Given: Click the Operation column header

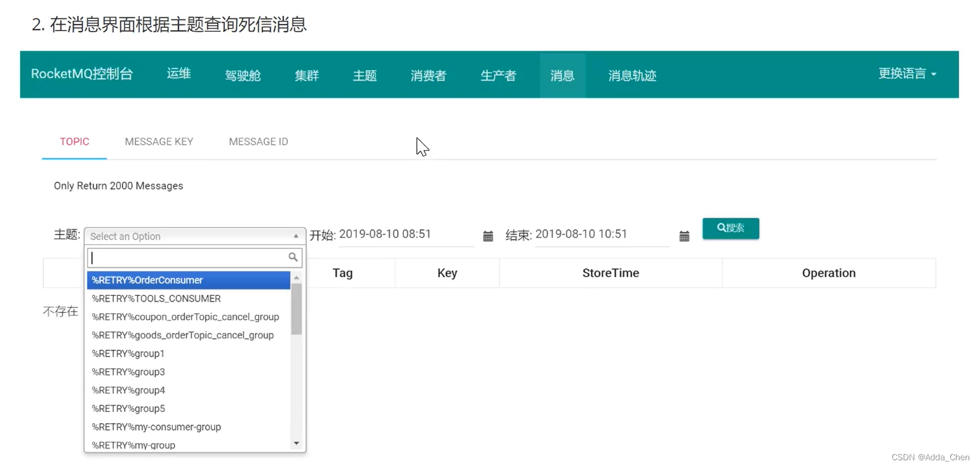Looking at the screenshot, I should point(829,273).
